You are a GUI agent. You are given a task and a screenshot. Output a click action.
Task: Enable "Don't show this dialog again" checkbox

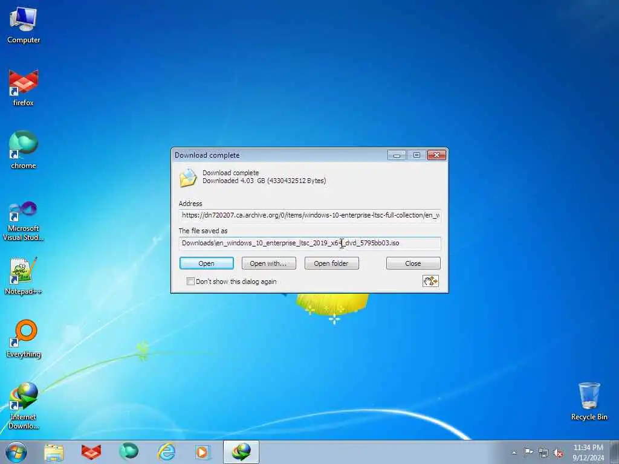[x=190, y=282]
